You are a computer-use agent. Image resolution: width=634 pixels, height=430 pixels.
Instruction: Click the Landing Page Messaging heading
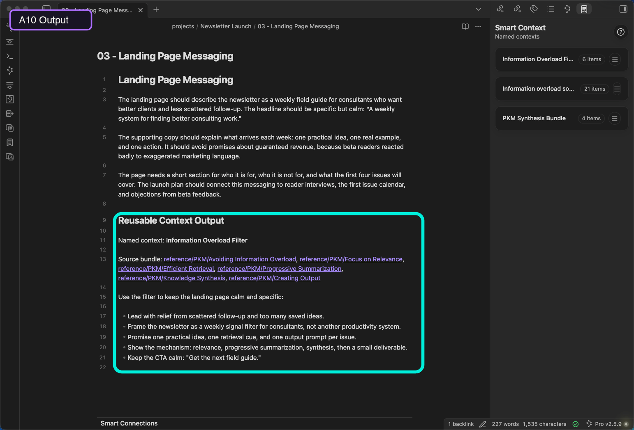tap(176, 80)
